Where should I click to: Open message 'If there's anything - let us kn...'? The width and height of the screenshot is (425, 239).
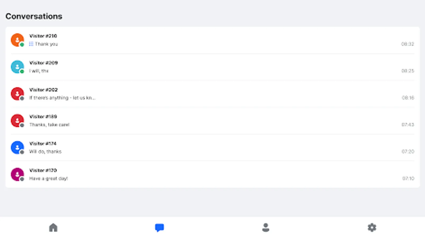[62, 98]
